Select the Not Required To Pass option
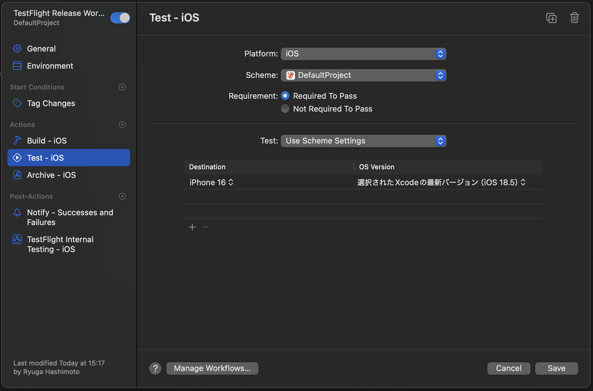 point(285,109)
